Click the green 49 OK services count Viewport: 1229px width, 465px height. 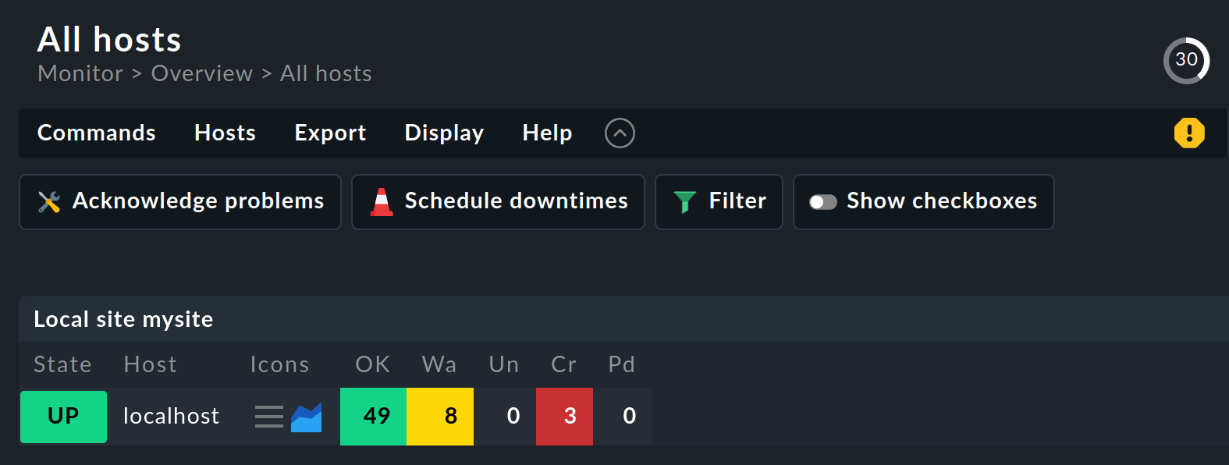374,417
